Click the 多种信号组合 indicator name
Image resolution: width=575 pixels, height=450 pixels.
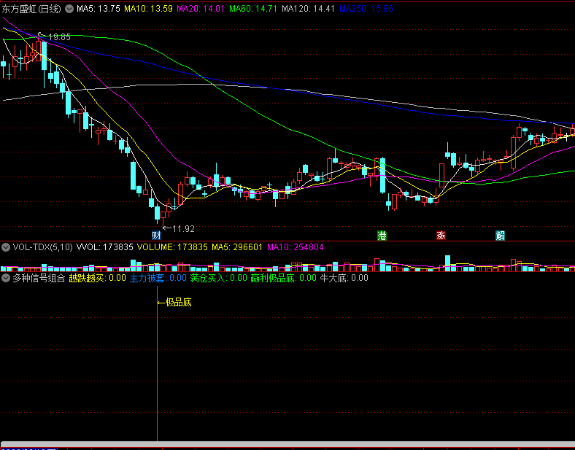(x=39, y=278)
